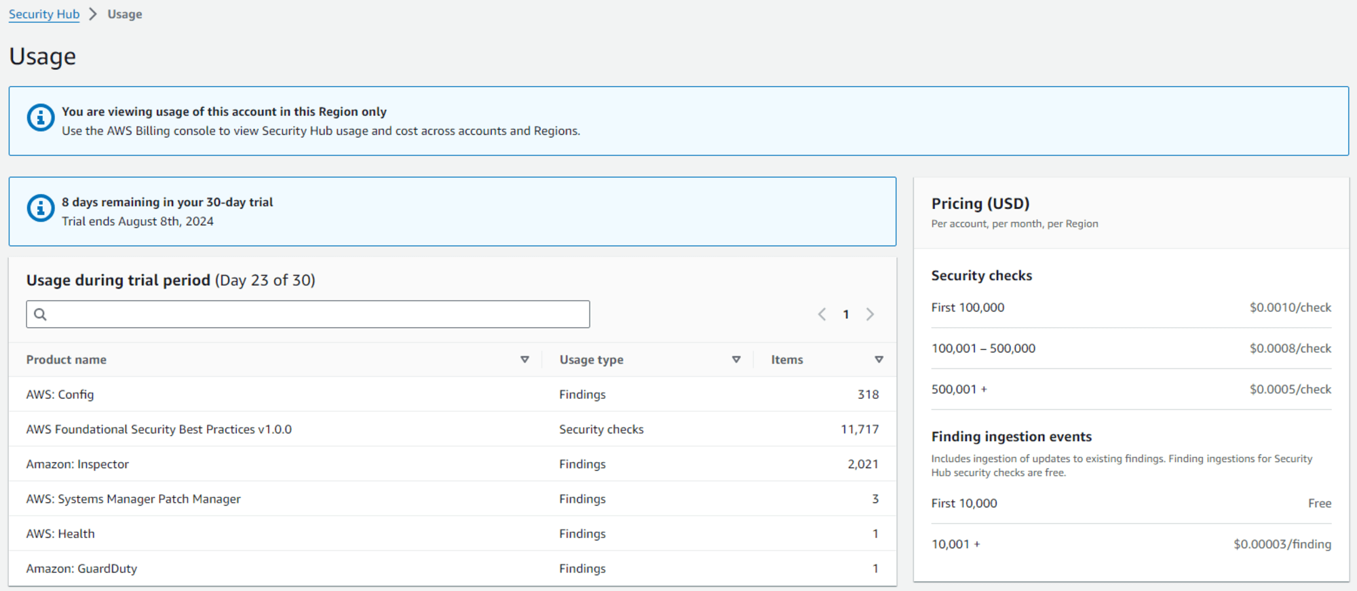Click the Usage type column header

(592, 360)
